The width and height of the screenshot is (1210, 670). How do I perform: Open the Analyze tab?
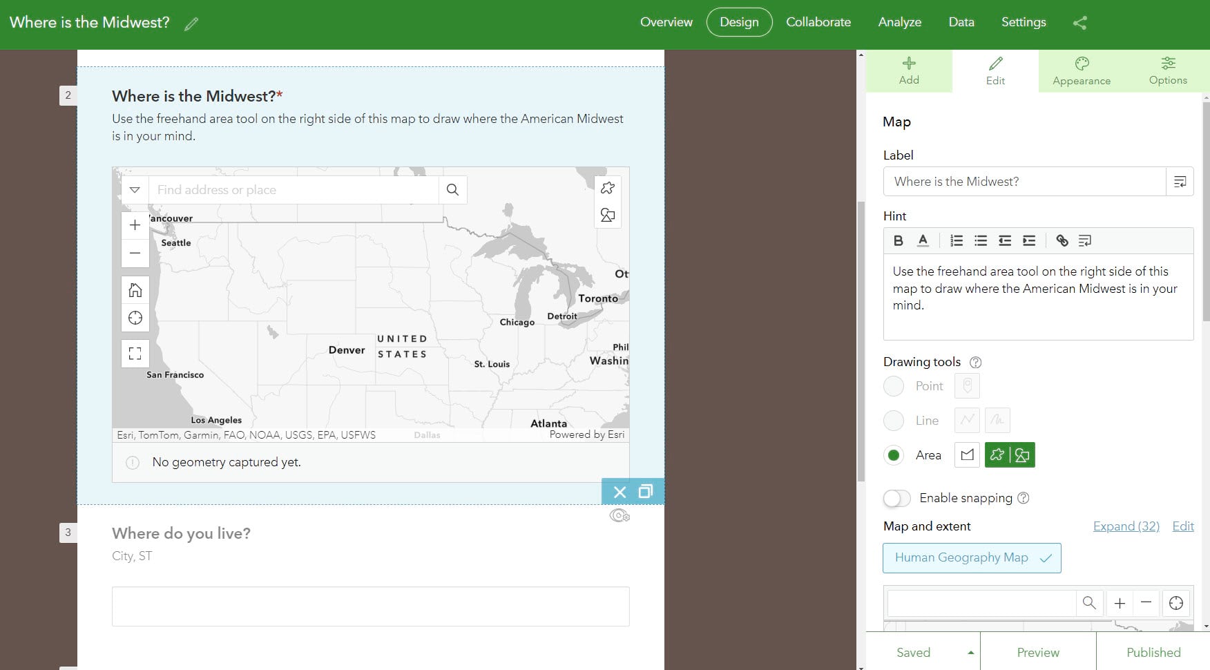pyautogui.click(x=900, y=22)
